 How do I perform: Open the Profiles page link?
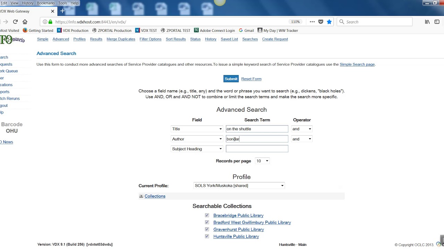coord(79,39)
